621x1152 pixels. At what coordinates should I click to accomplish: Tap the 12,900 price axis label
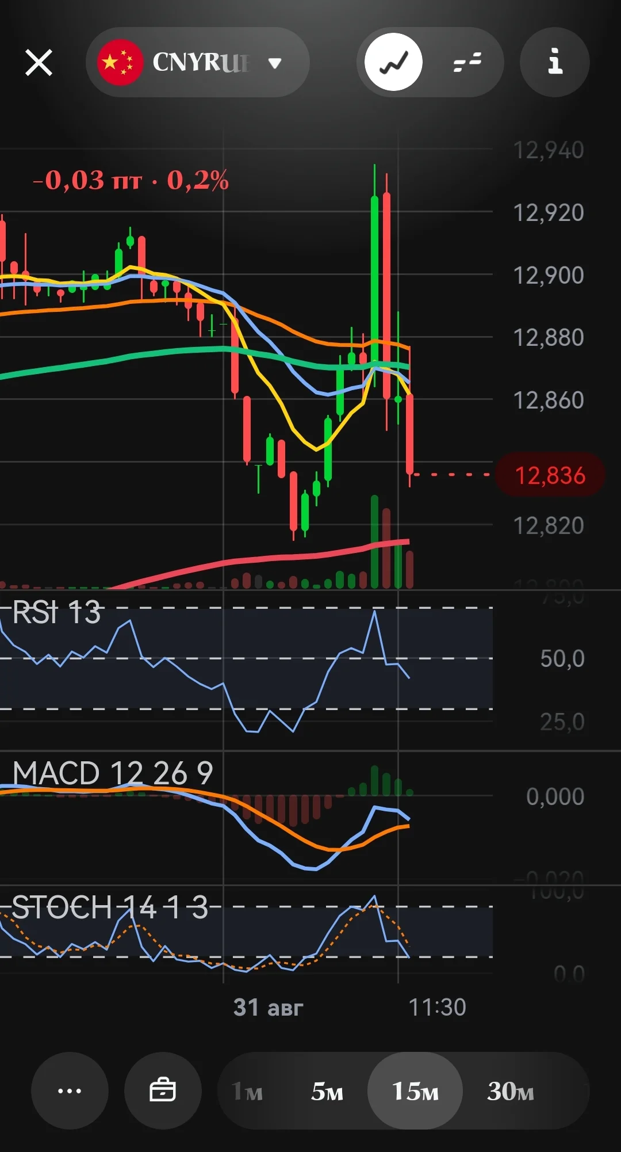pyautogui.click(x=549, y=276)
